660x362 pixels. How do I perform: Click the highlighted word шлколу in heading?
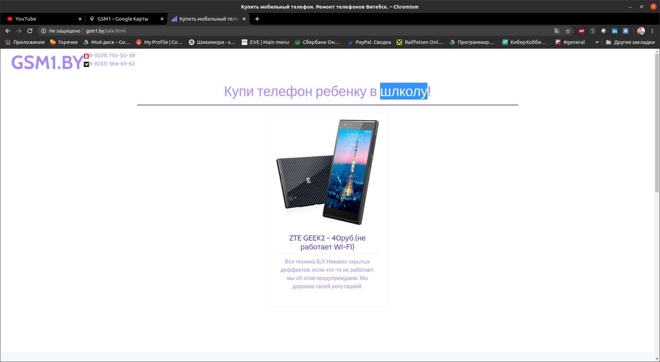coord(404,92)
